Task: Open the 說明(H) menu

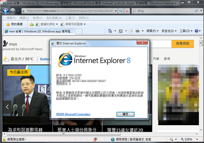Action: point(84,18)
